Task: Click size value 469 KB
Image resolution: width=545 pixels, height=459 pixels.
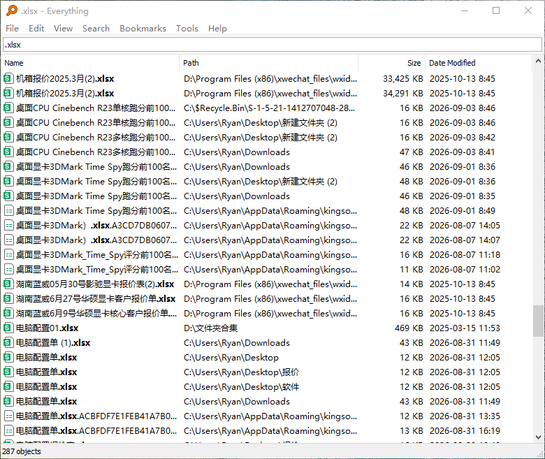Action: [x=409, y=328]
